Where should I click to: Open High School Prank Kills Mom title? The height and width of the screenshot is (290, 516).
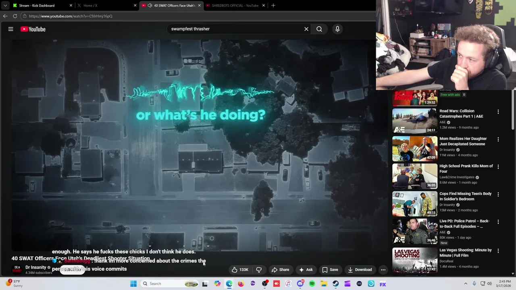click(466, 169)
